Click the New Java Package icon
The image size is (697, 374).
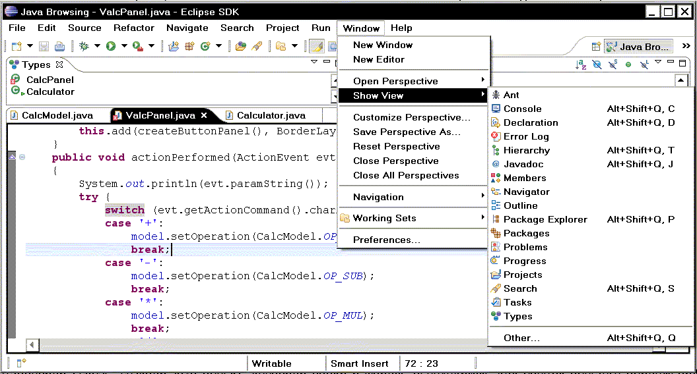coord(190,46)
